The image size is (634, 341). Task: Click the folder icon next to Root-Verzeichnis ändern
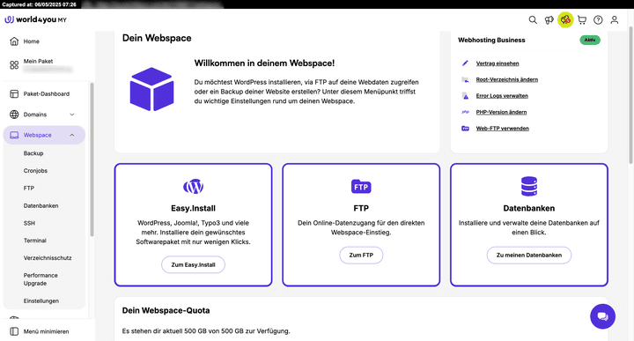click(465, 79)
